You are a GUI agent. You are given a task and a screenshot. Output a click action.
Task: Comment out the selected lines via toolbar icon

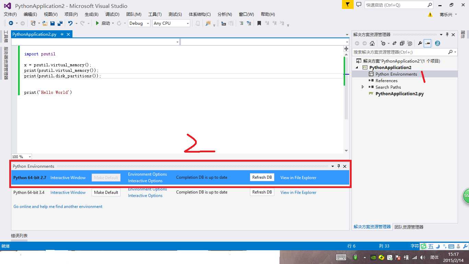(x=241, y=23)
